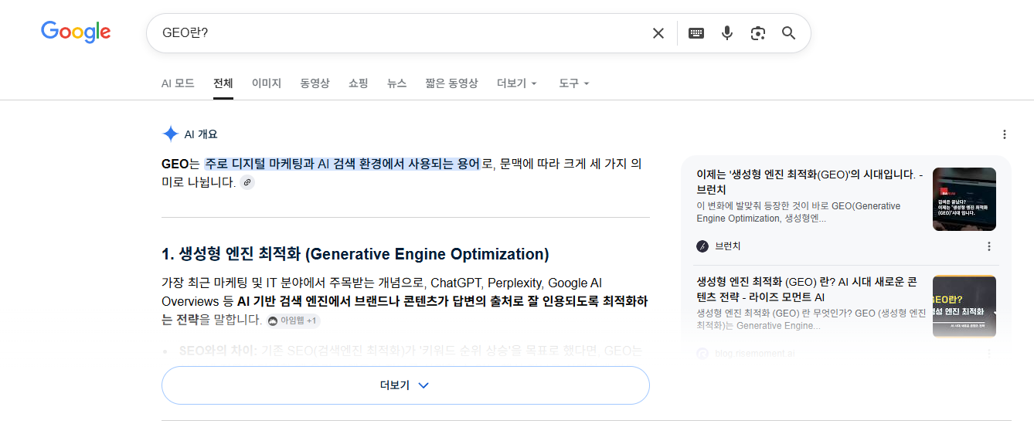Expand the 더보기 tab dropdown
This screenshot has width=1034, height=434.
point(517,83)
